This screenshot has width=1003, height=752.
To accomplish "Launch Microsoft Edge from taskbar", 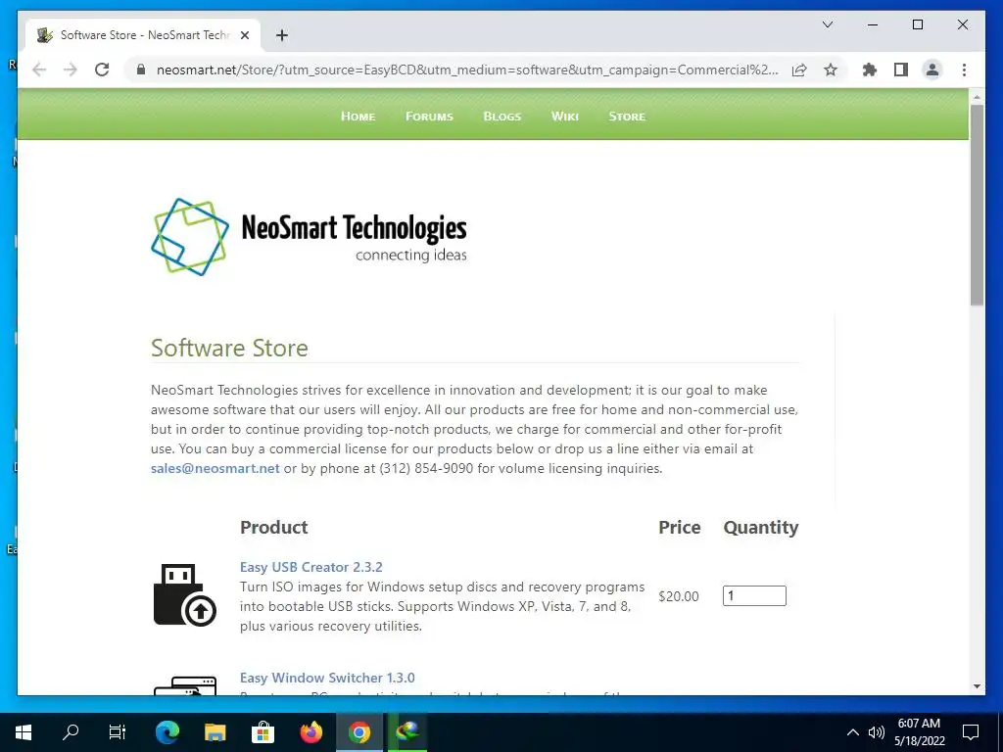I will point(167,732).
